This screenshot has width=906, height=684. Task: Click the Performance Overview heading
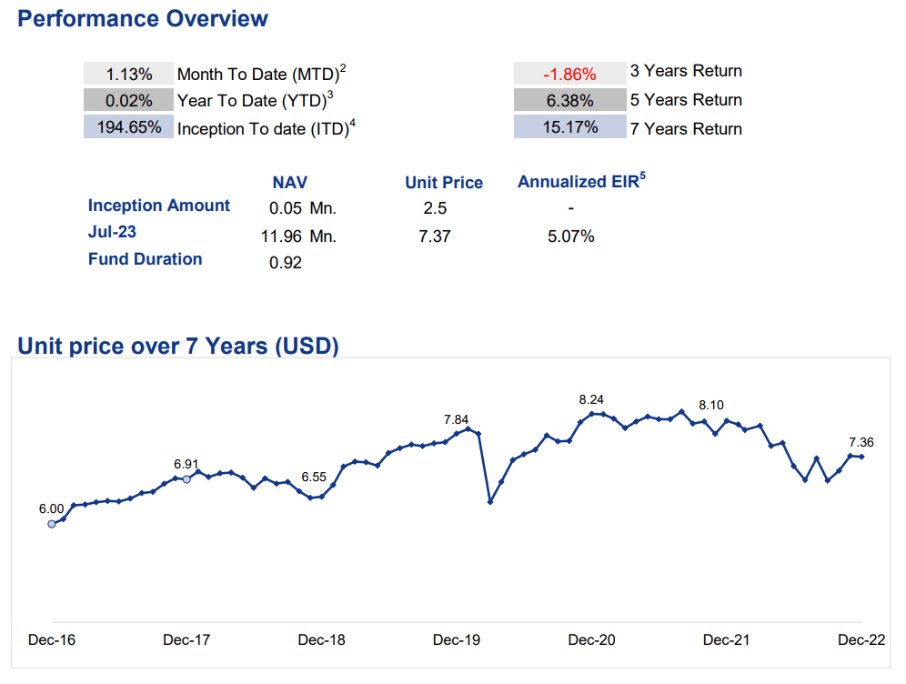coord(143,18)
